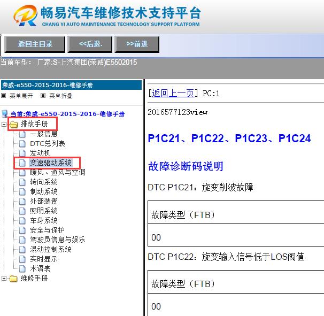Click the page icon next to DTC总列表
The height and width of the screenshot is (316, 324).
22,144
